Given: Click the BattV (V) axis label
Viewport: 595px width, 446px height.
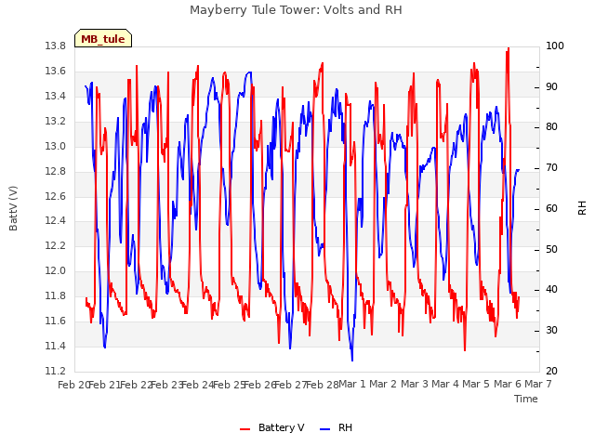Looking at the screenshot, I should (x=13, y=208).
